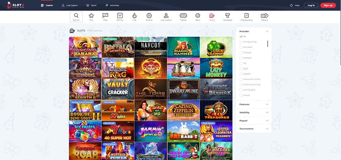Open the Shows wheel category icon

pos(149,15)
